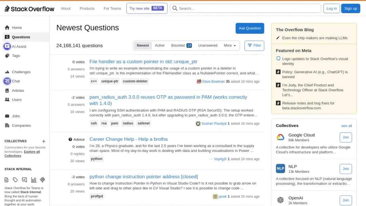Click the OpenAI collective logo
The width and height of the screenshot is (366, 206).
coord(280,200)
